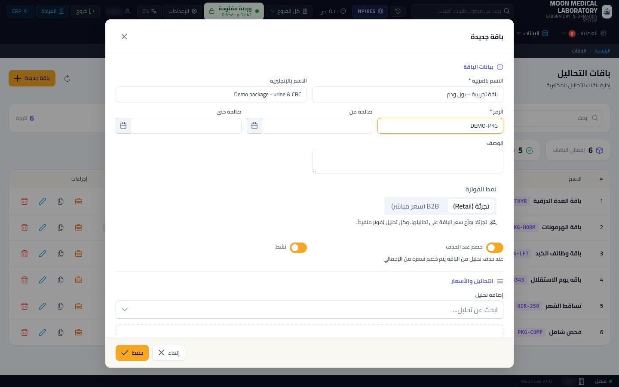Toggle the نشط active switch
The width and height of the screenshot is (619, 387).
[298, 248]
